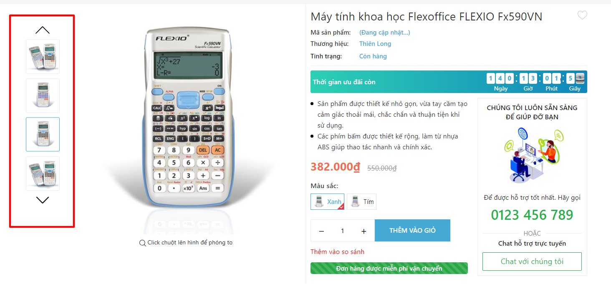
Task: Decrease quantity with minus button
Action: pyautogui.click(x=321, y=231)
